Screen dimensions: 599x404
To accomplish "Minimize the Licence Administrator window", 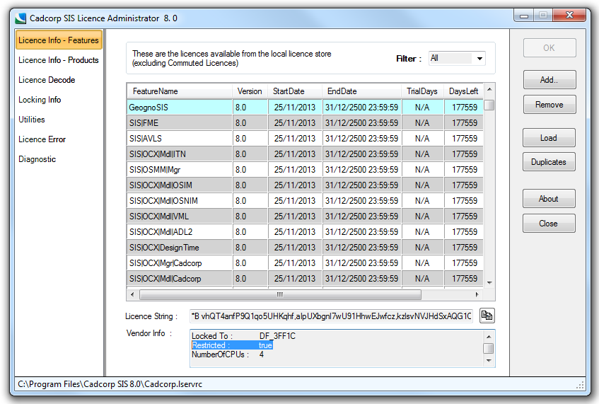I will [x=524, y=16].
